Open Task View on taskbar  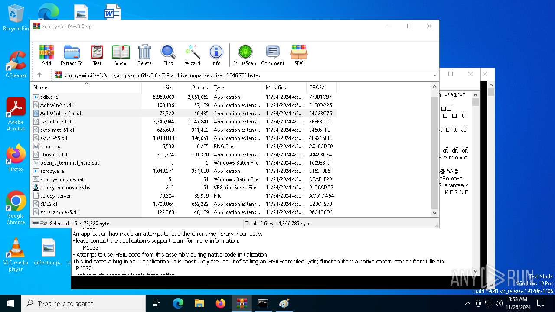[156, 303]
